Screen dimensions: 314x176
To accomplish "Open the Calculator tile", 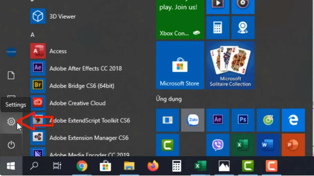I will pyautogui.click(x=218, y=27).
